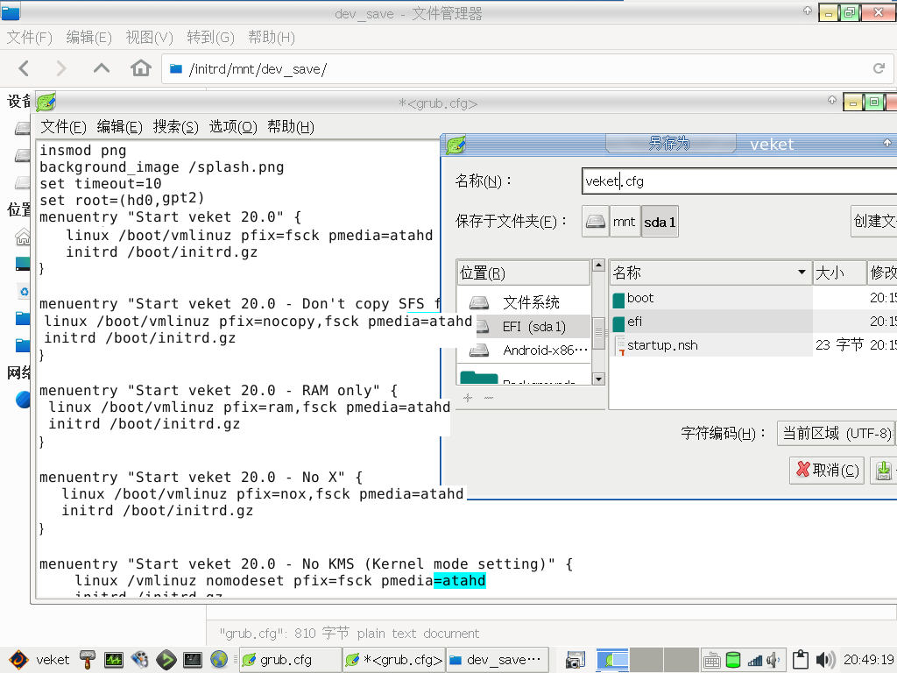Open text editor 选项(O) menu
The width and height of the screenshot is (897, 673).
coord(233,126)
